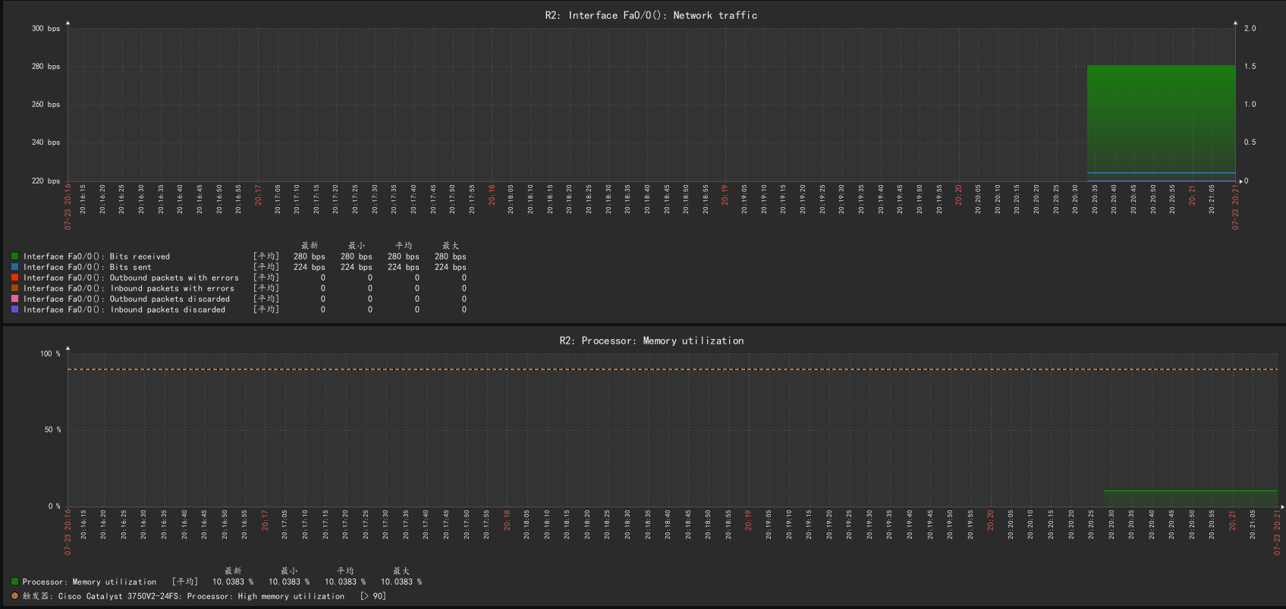
Task: Click 最新 value of Bits received row
Action: (310, 256)
